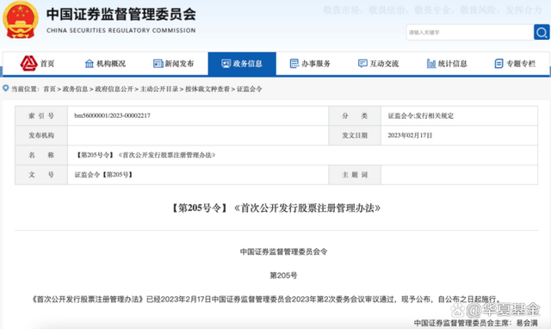
Task: Follow the 政府信息公开 breadcrumb link
Action: pyautogui.click(x=114, y=89)
